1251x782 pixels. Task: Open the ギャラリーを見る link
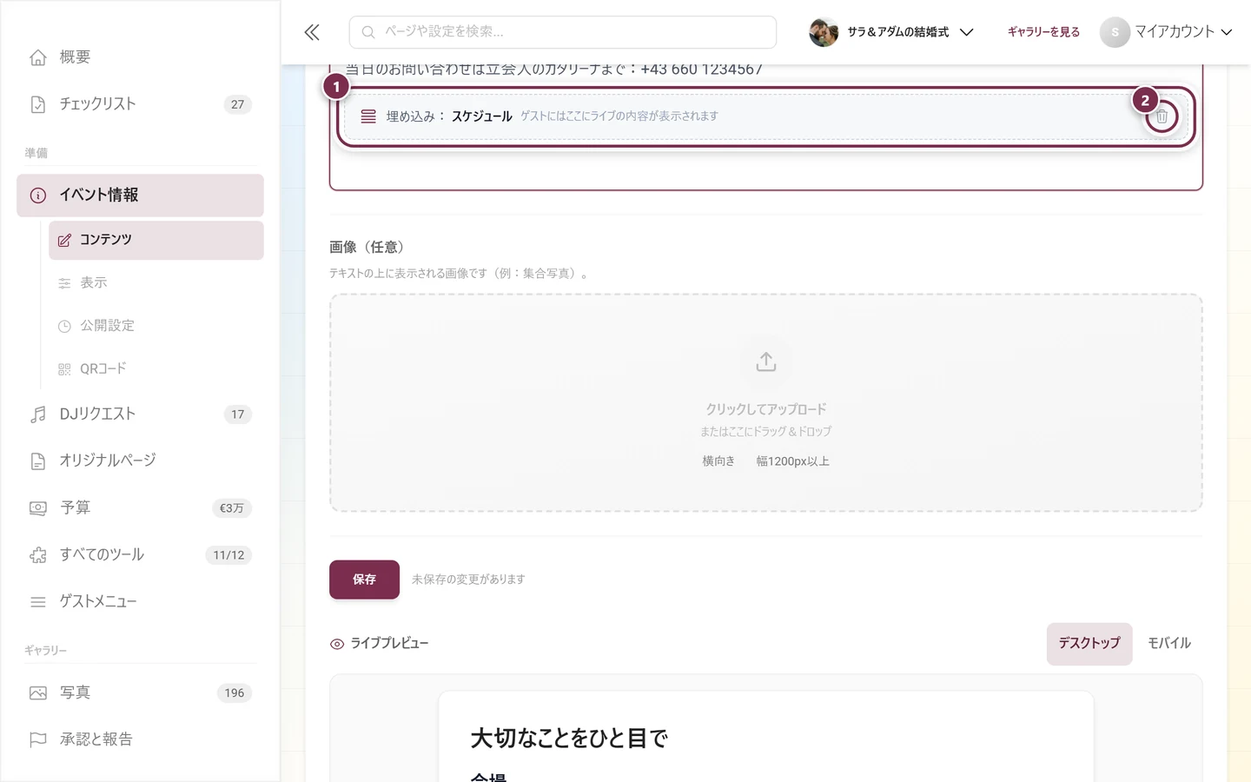point(1043,32)
